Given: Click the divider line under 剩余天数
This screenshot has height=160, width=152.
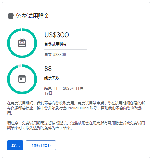Looking at the screenshot, I should click(x=65, y=83).
